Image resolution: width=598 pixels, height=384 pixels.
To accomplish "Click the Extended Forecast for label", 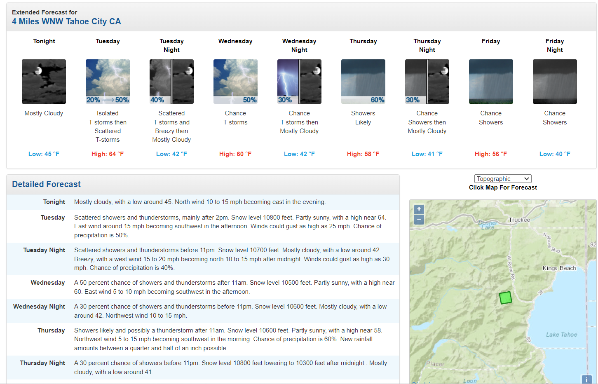I will click(x=45, y=12).
